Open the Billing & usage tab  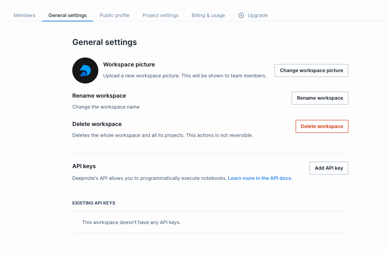click(x=208, y=15)
